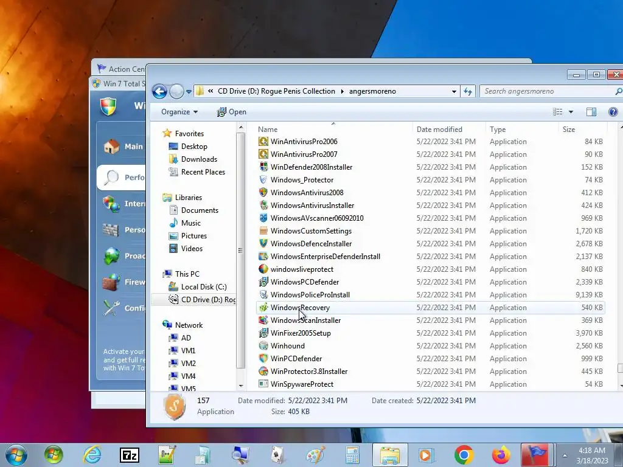Show the preview pane
The image size is (623, 467).
(x=591, y=112)
